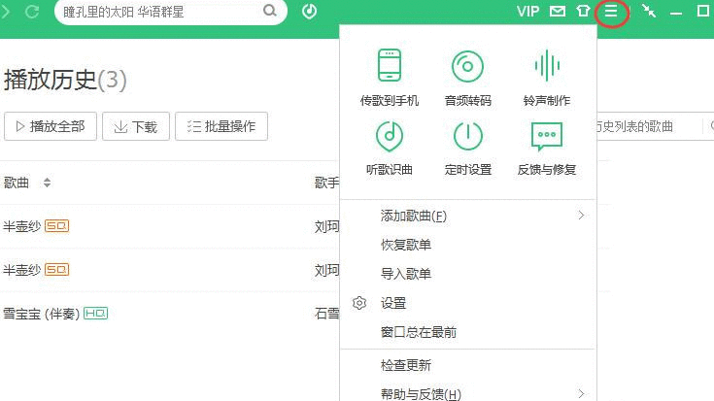Open 添加歌曲(F) menu entry
The width and height of the screenshot is (714, 401).
tap(468, 216)
